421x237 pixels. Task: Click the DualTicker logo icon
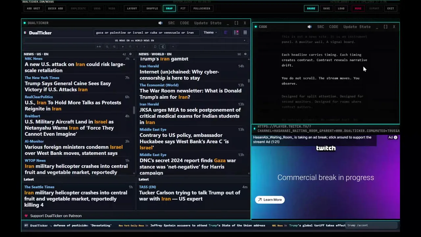pyautogui.click(x=25, y=33)
